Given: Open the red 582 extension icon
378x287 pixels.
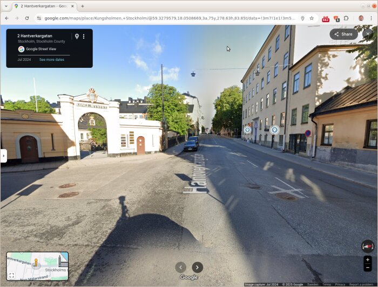Looking at the screenshot, I should pyautogui.click(x=326, y=19).
